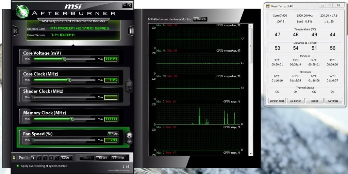Detach the Hardware Monitor panel
Screen dimensions: 348x174
pyautogui.click(x=200, y=19)
